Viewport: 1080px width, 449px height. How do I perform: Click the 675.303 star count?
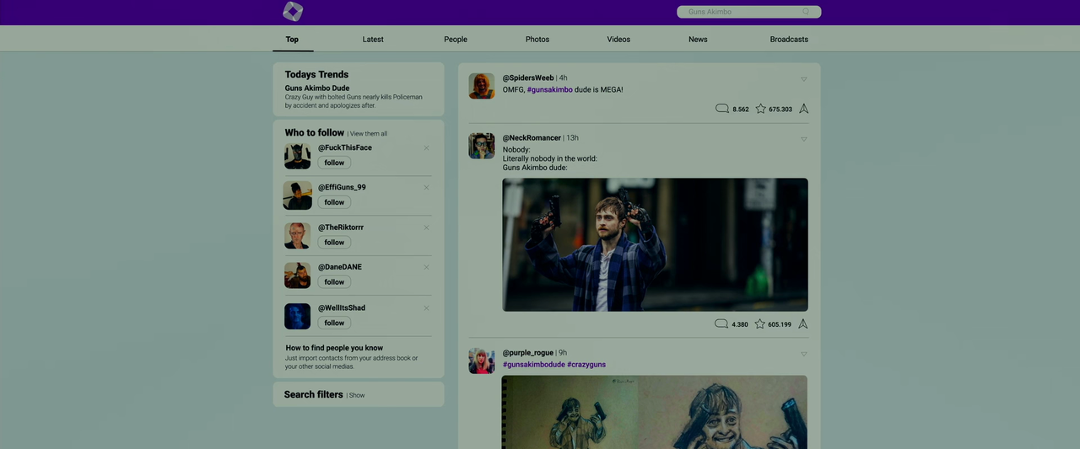click(780, 110)
